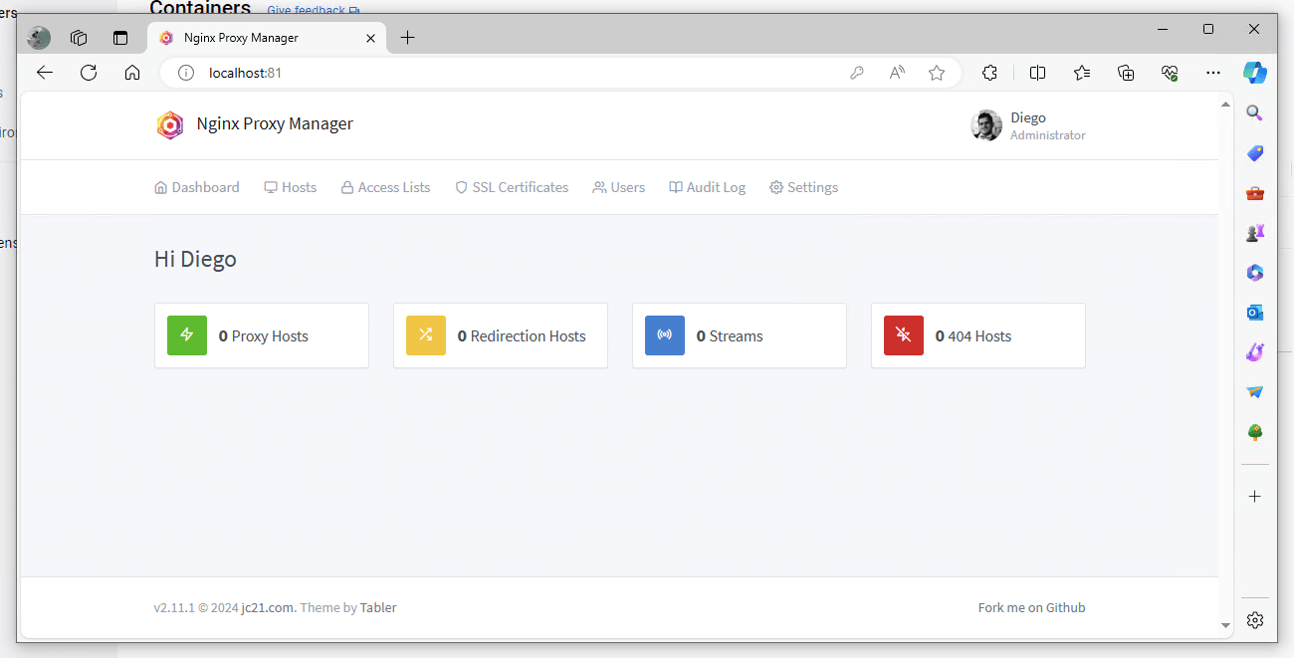Click the Nginx Proxy Manager logo icon
This screenshot has width=1294, height=658.
tap(169, 124)
